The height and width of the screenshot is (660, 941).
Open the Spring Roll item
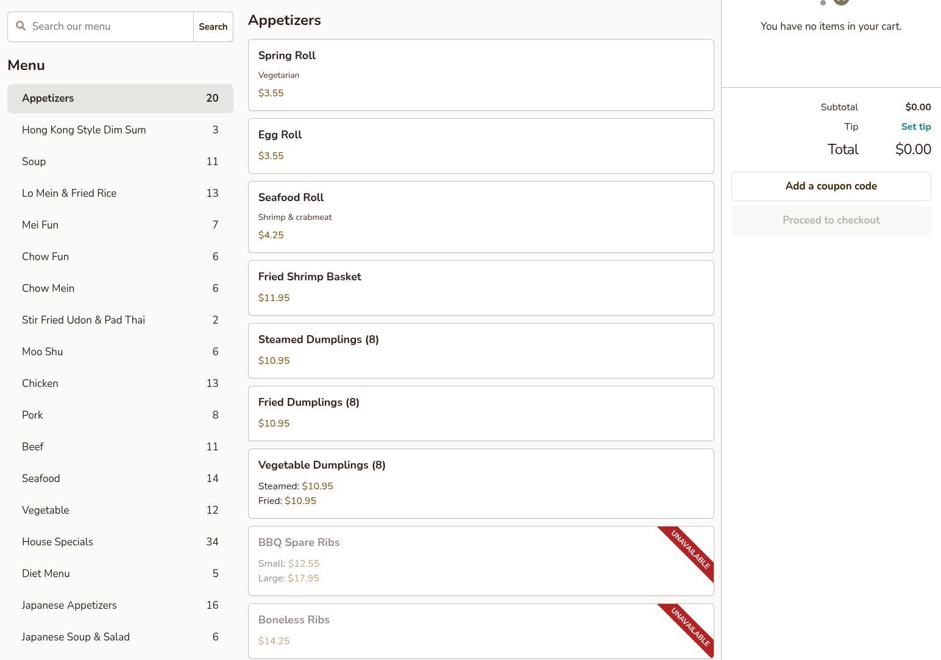[480, 75]
